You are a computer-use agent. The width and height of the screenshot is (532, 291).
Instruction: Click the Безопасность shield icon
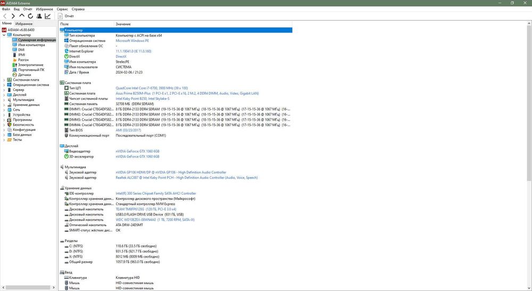9,124
